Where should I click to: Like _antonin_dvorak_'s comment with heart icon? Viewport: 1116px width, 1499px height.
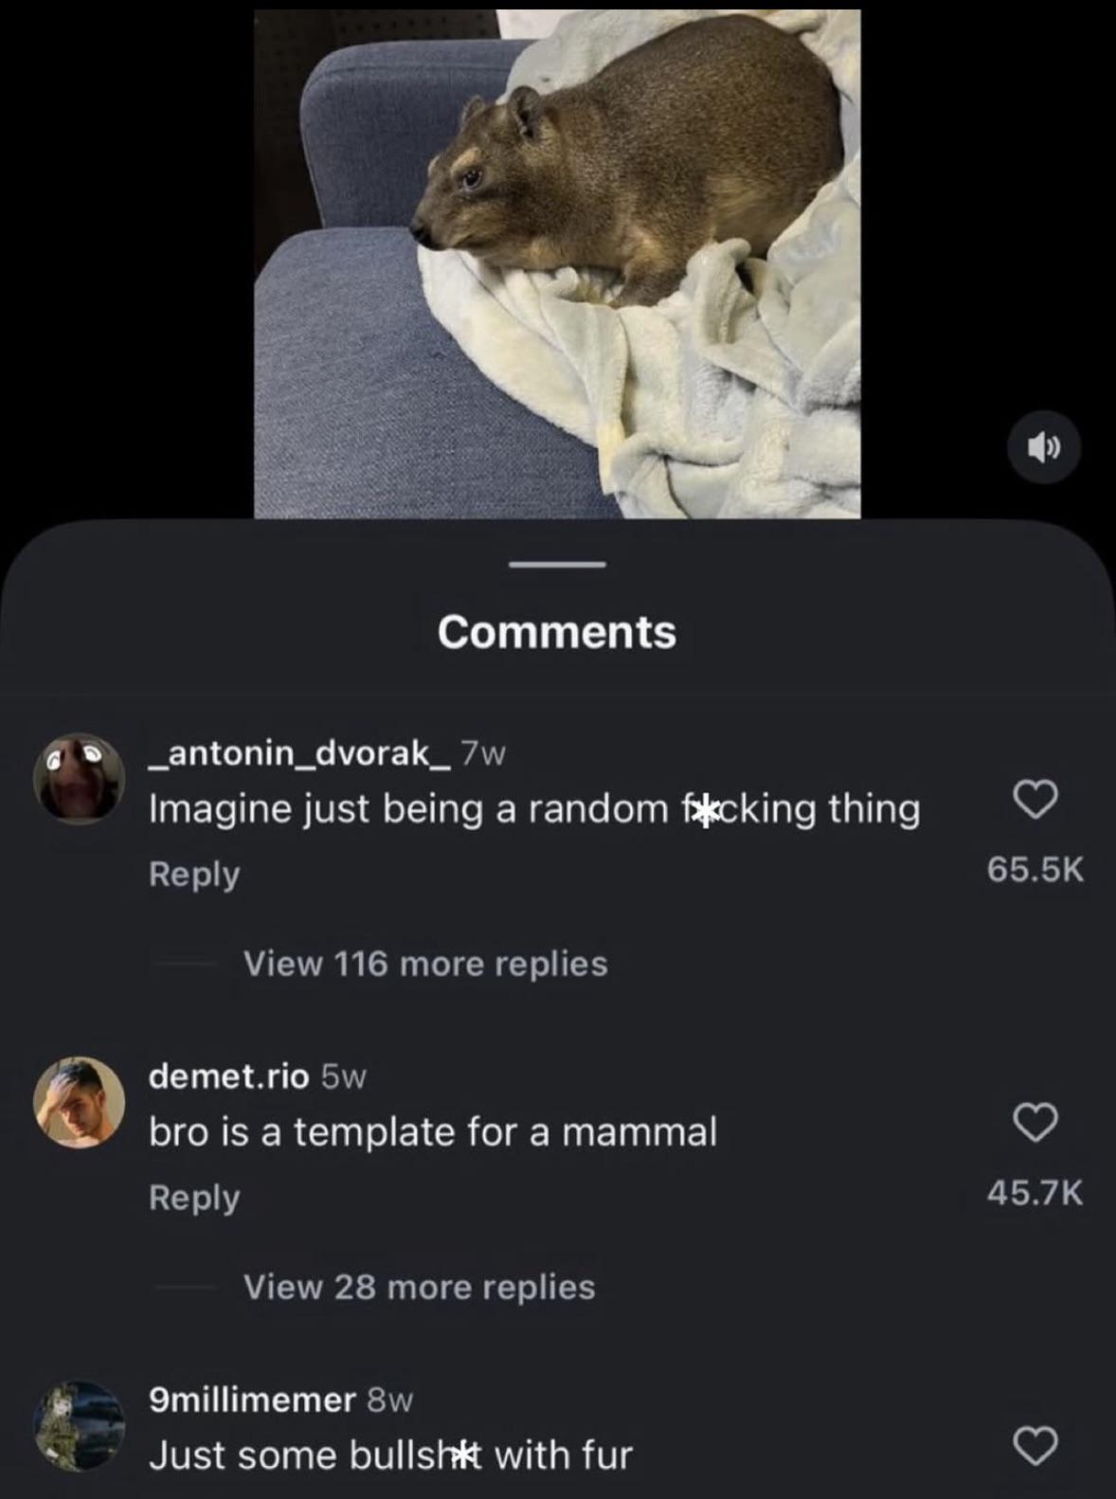pyautogui.click(x=1035, y=800)
